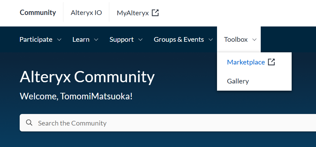The image size is (316, 147).
Task: Collapse the Toolbox chevron
Action: (x=254, y=40)
